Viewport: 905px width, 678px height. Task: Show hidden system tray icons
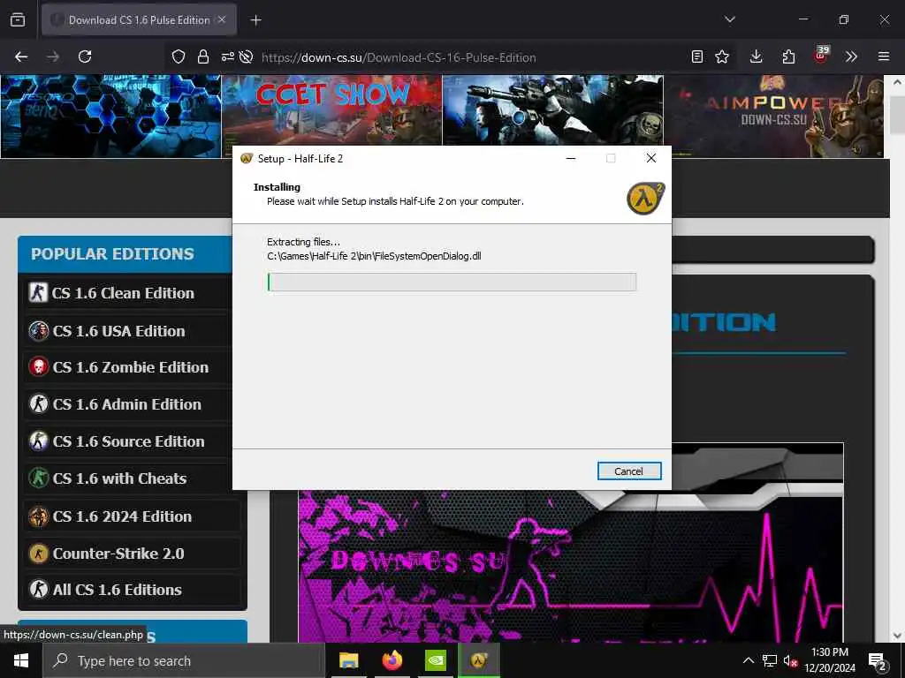pyautogui.click(x=748, y=660)
